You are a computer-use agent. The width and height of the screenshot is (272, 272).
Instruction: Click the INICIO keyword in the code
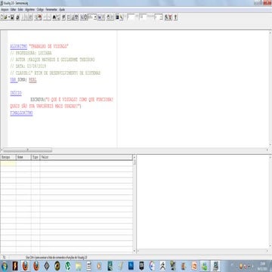16,93
